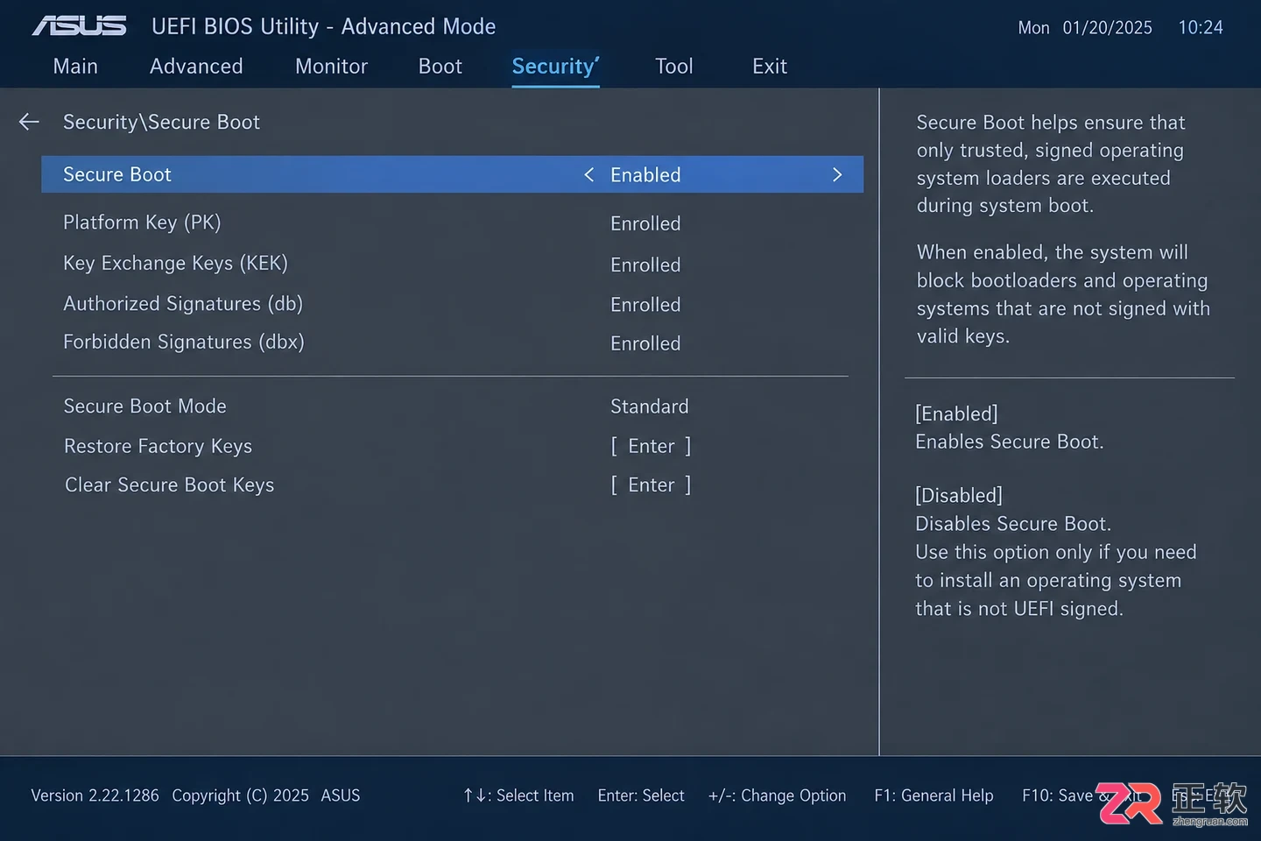Open the Main tab
Screen dimensions: 1261x841
(75, 67)
